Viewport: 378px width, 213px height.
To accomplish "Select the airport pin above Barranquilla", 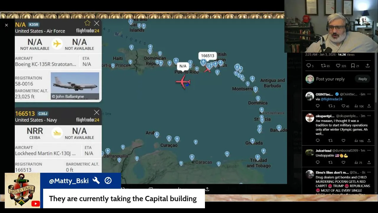I will point(108,151).
